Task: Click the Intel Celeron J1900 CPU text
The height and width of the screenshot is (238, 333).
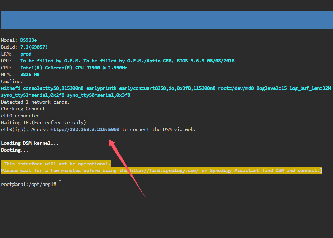Action: 73,68
